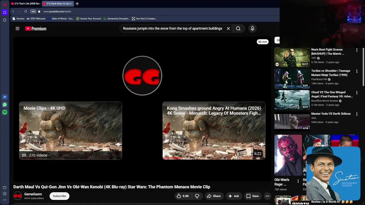Screen dimensions: 365x205
Task: Open options for Turtles vs Shredder video
Action: (x=357, y=71)
